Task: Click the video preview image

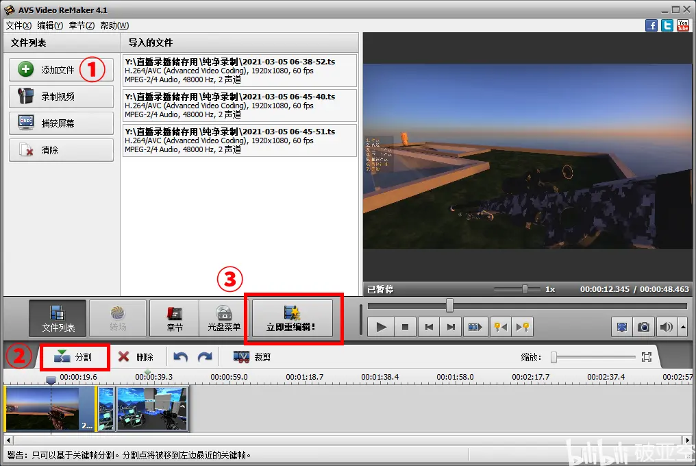Action: 527,156
